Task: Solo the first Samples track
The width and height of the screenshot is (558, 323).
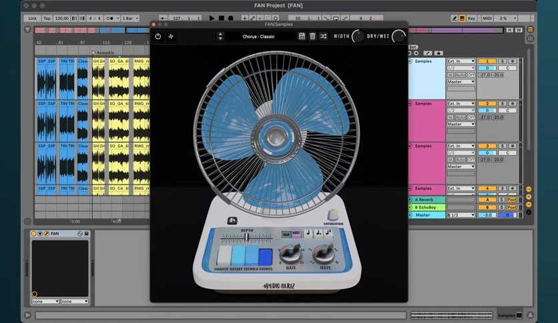Action: [x=502, y=61]
